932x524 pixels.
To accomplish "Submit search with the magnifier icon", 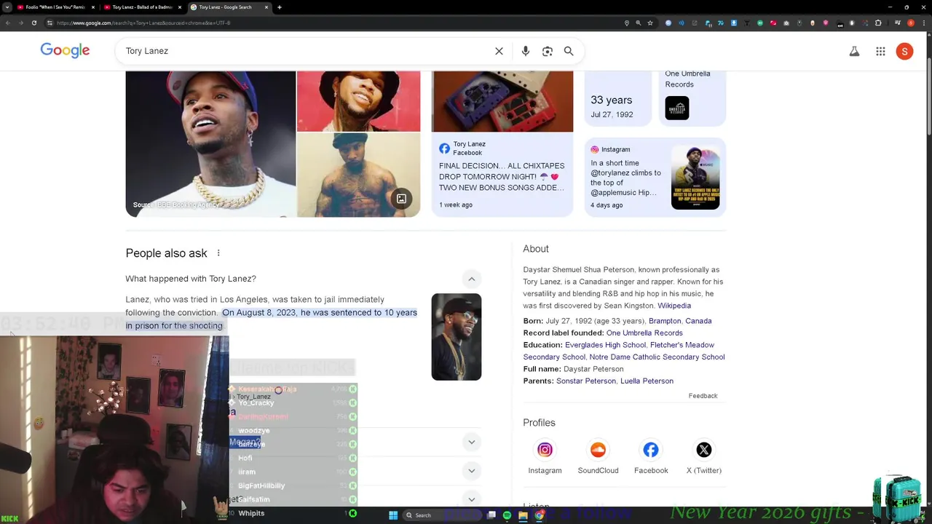I will click(569, 51).
